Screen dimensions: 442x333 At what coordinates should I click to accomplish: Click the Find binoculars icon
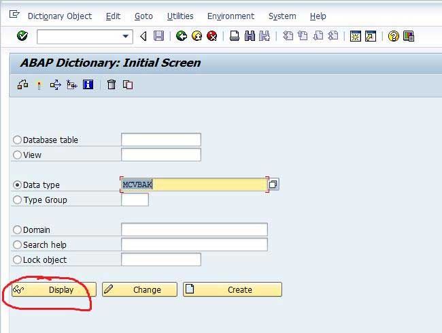250,36
